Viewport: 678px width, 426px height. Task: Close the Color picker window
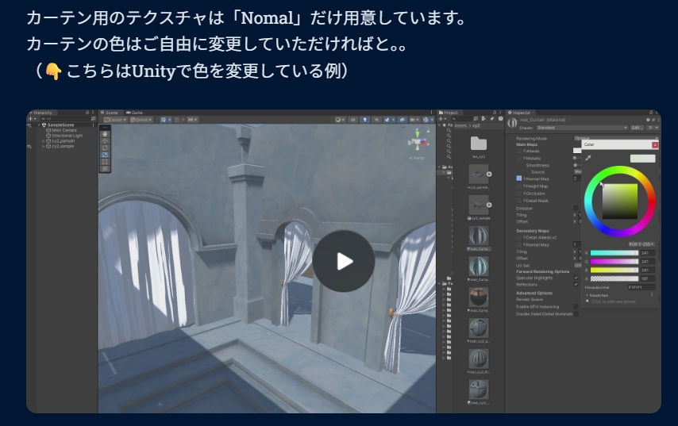point(655,144)
